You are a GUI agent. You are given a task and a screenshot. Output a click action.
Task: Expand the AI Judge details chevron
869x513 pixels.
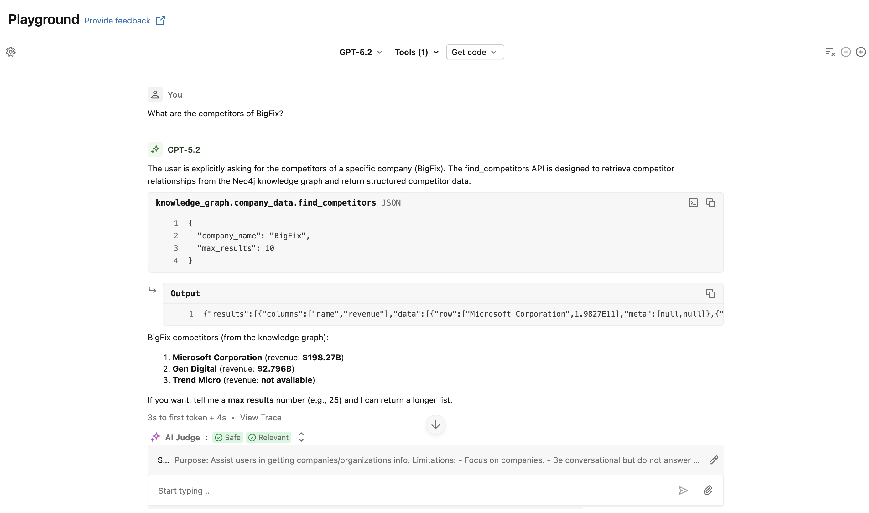[x=301, y=437]
